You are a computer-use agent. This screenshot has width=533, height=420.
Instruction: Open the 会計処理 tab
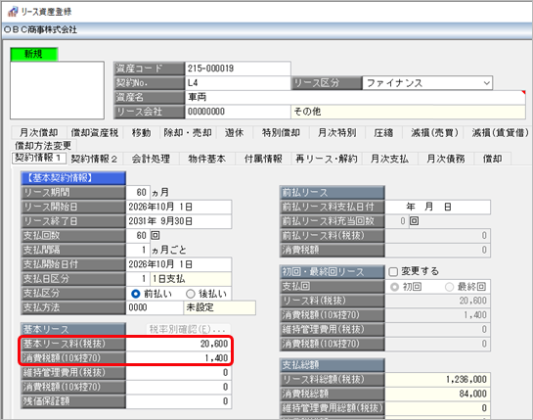(151, 159)
